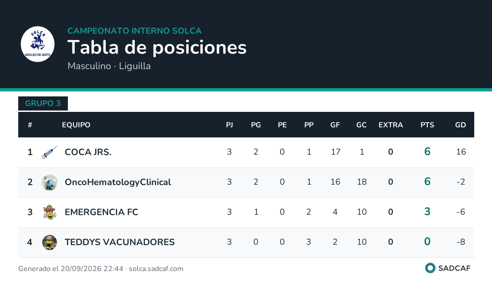
Task: Open the TEDDYS VACUNADORES team name
Action: [x=119, y=242]
